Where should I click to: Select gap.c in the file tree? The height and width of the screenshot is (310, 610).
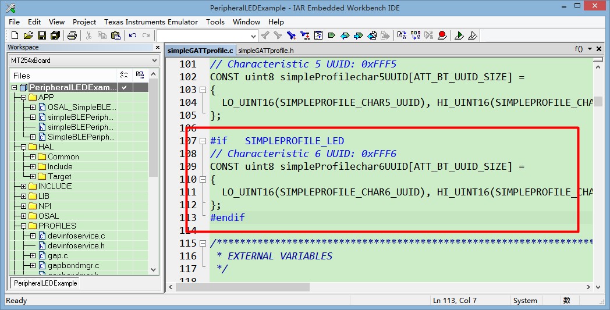click(58, 255)
